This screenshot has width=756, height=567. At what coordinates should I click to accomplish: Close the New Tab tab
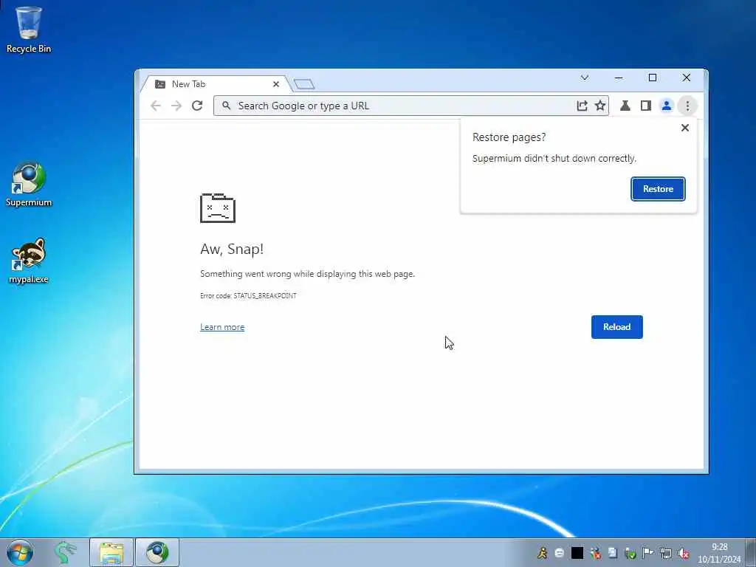276,84
